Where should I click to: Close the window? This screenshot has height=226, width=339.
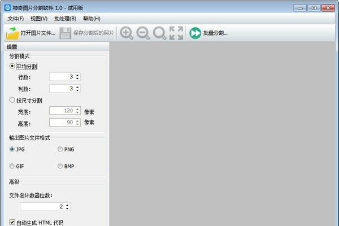point(328,8)
